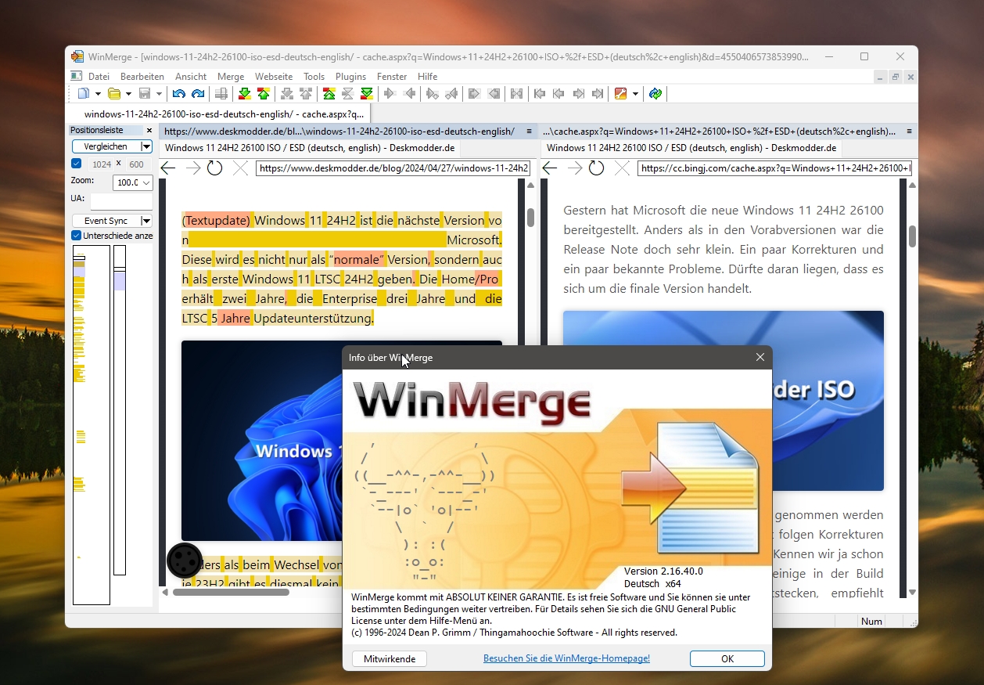
Task: Open the Bearbeiten menu
Action: tap(142, 77)
